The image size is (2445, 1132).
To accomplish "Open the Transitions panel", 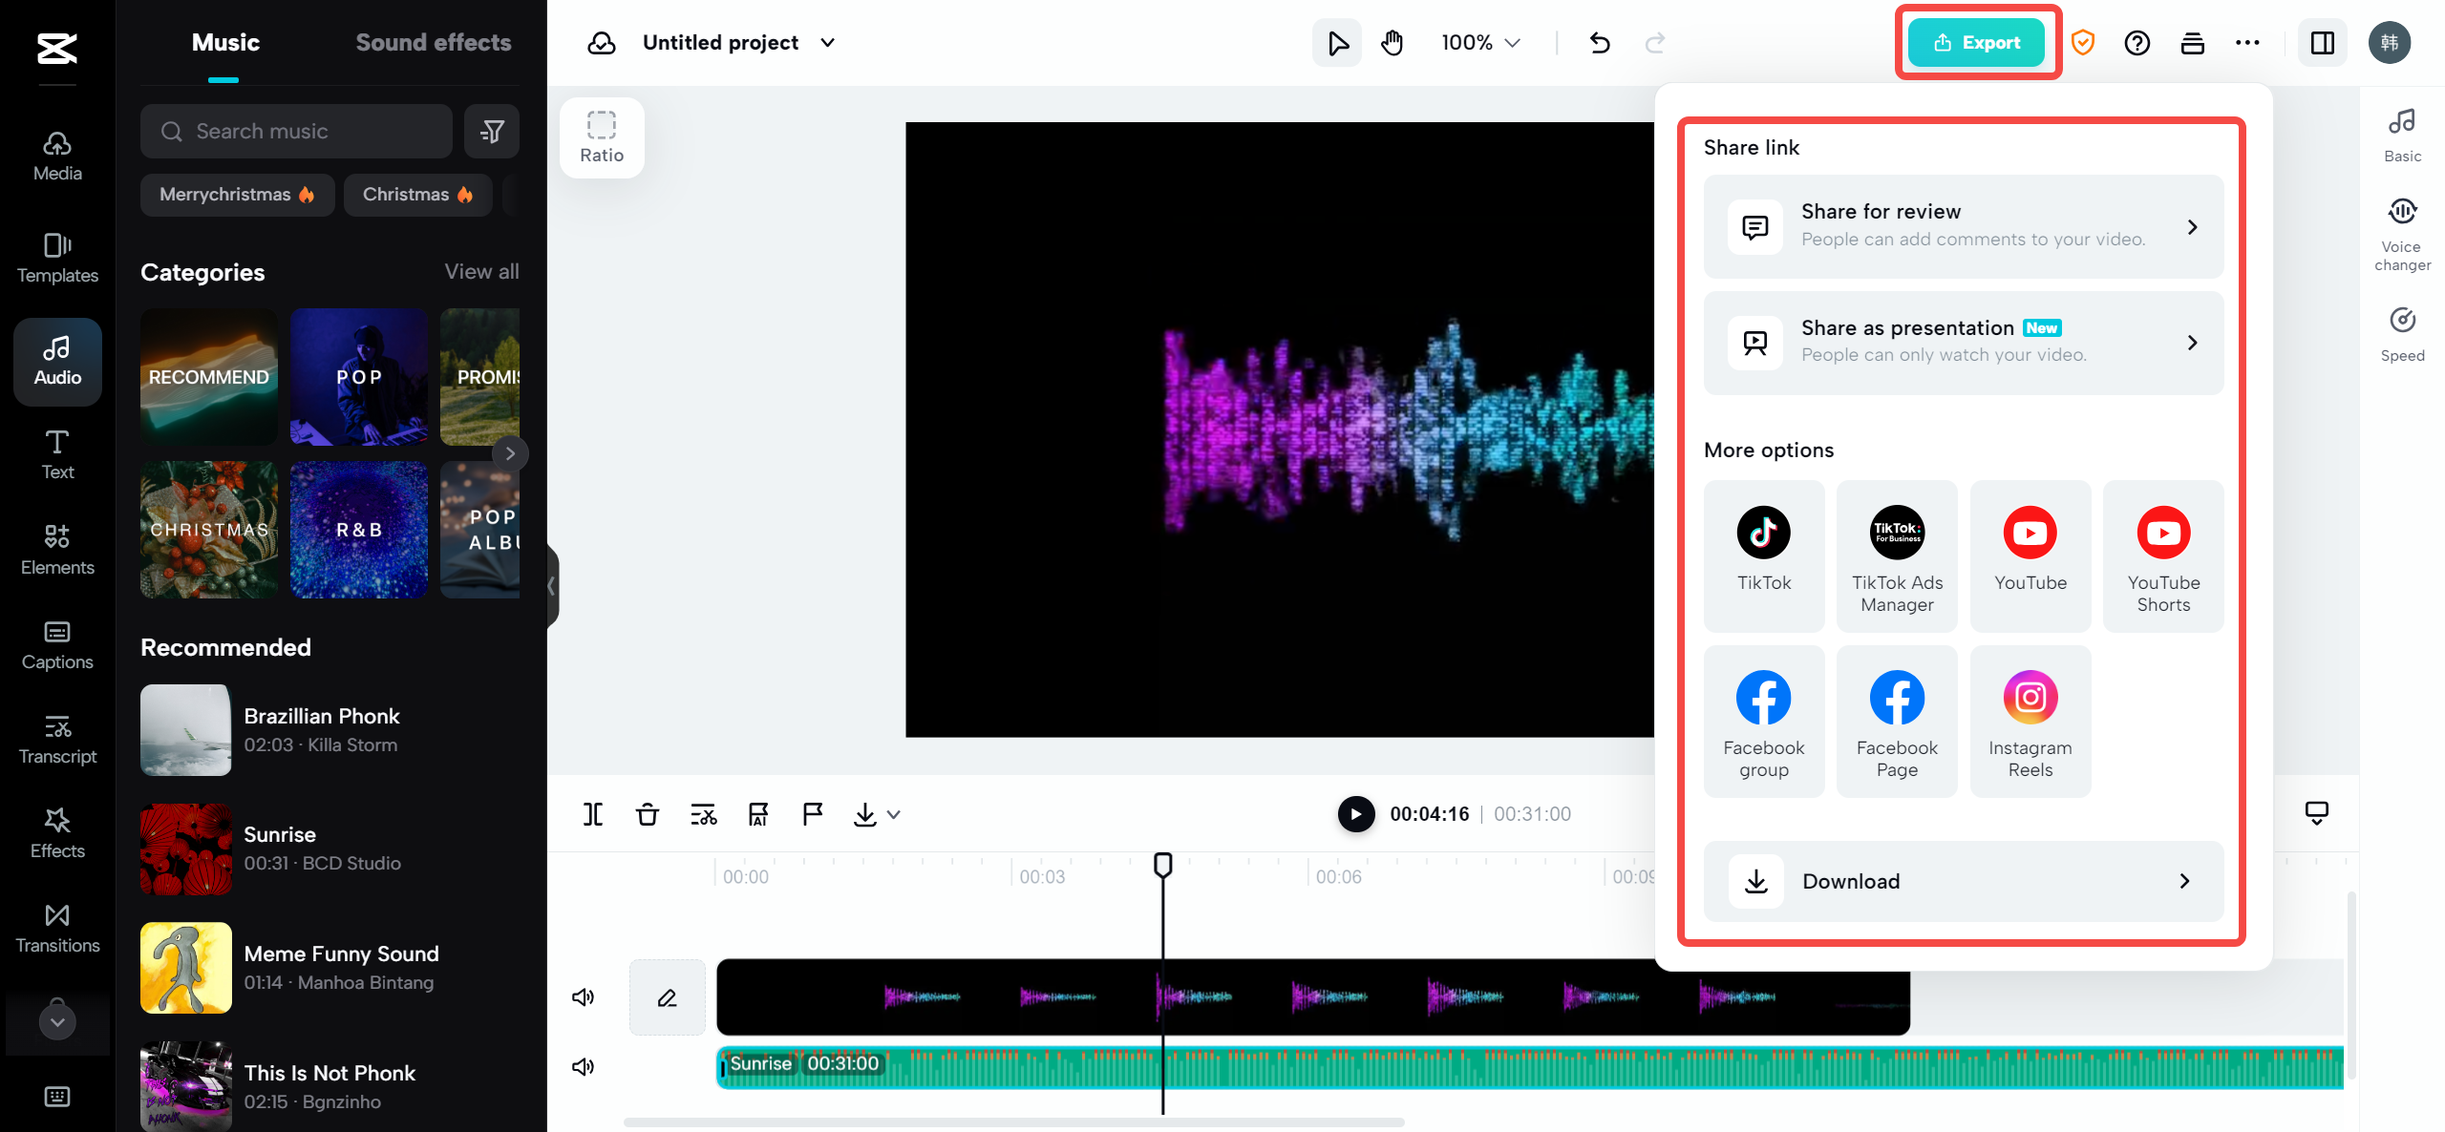I will (56, 927).
